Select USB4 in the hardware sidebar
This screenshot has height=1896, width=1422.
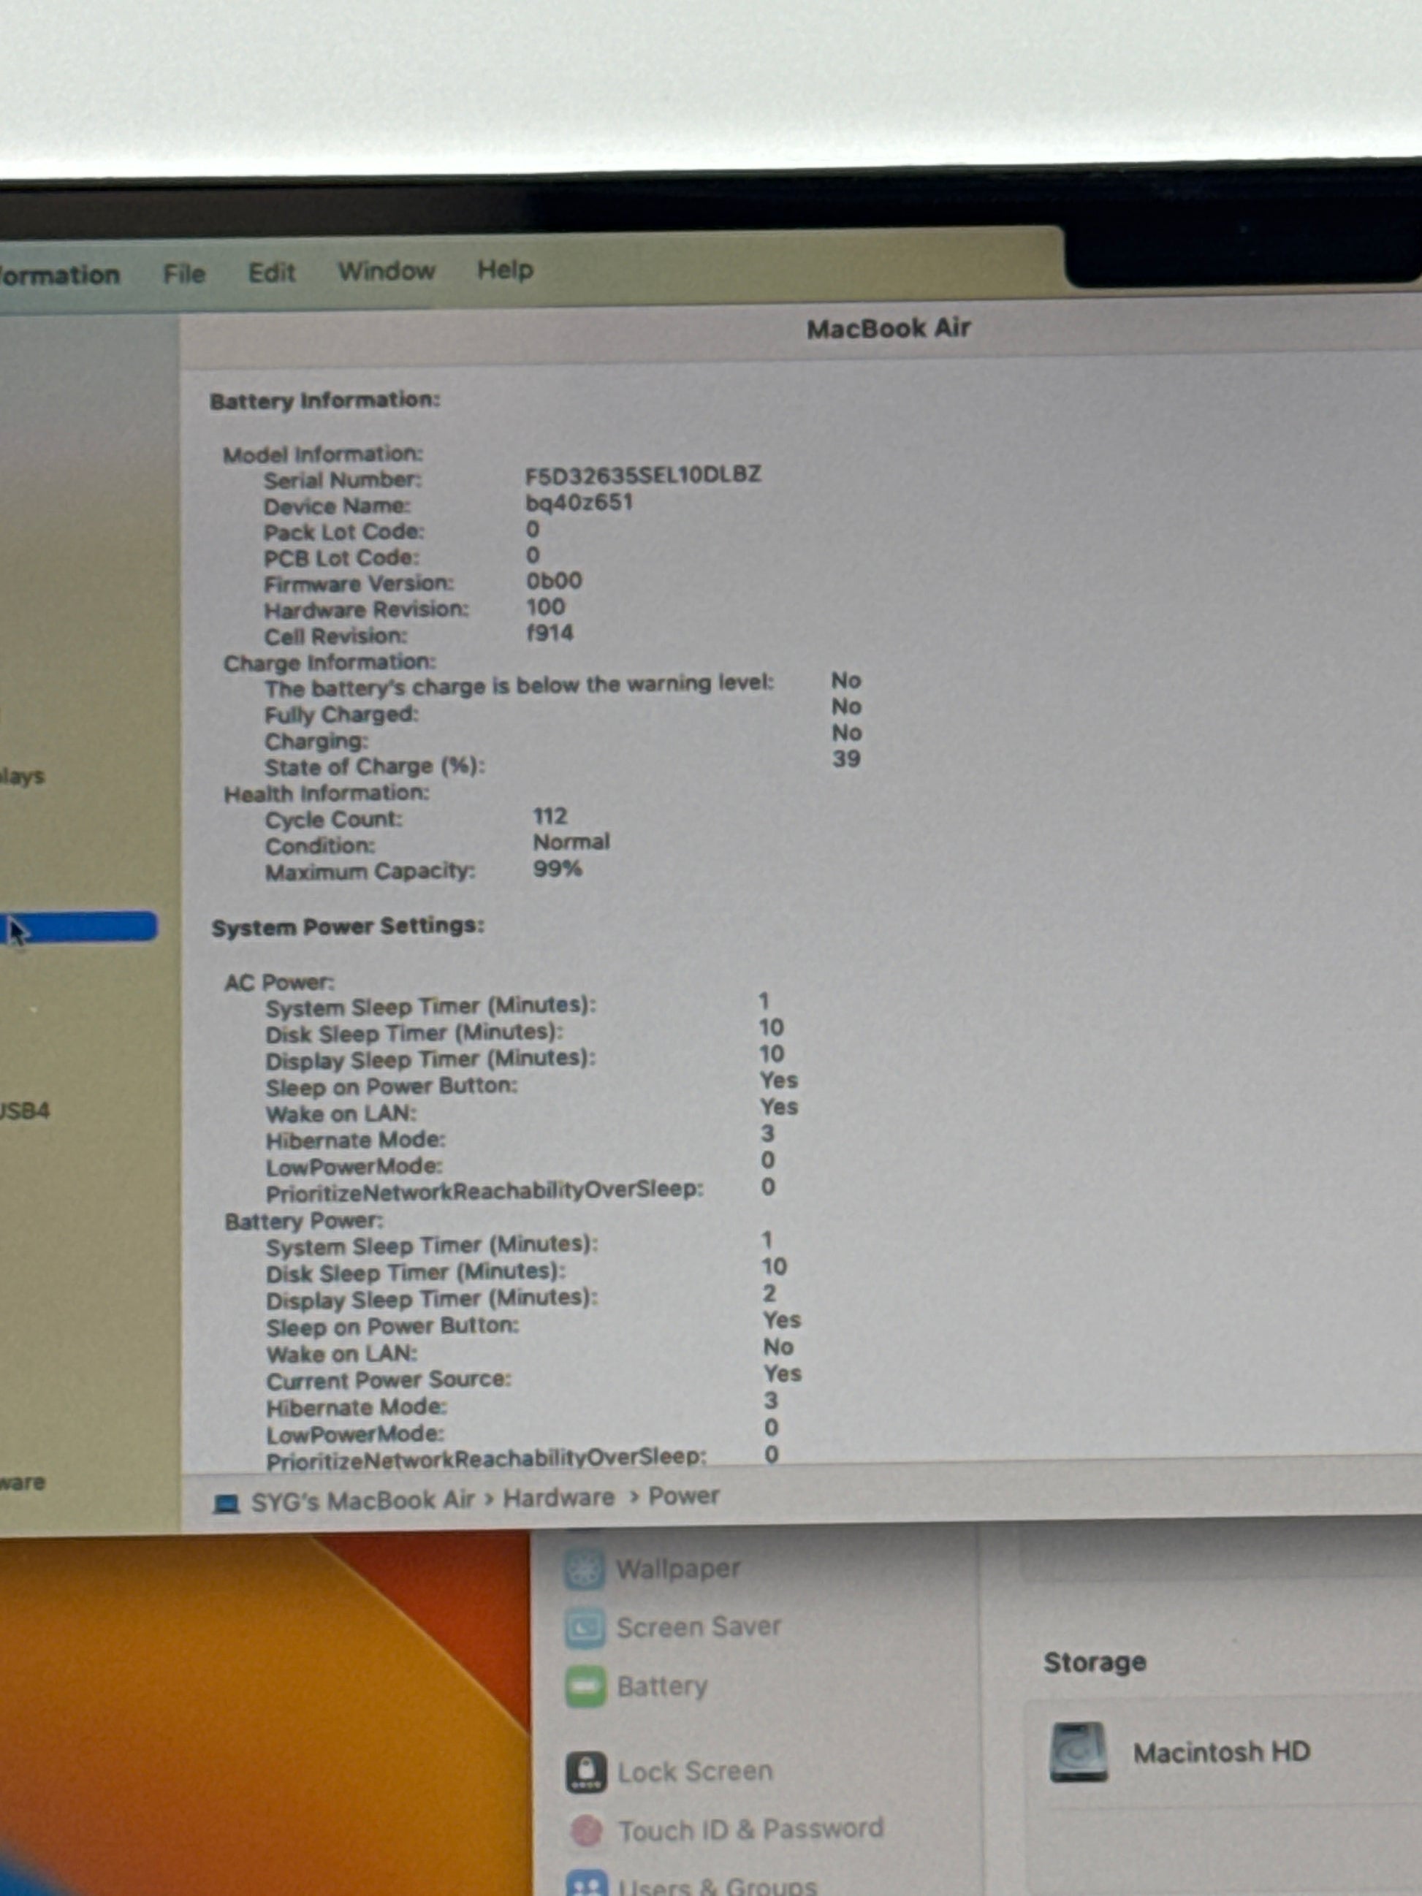click(x=24, y=1111)
